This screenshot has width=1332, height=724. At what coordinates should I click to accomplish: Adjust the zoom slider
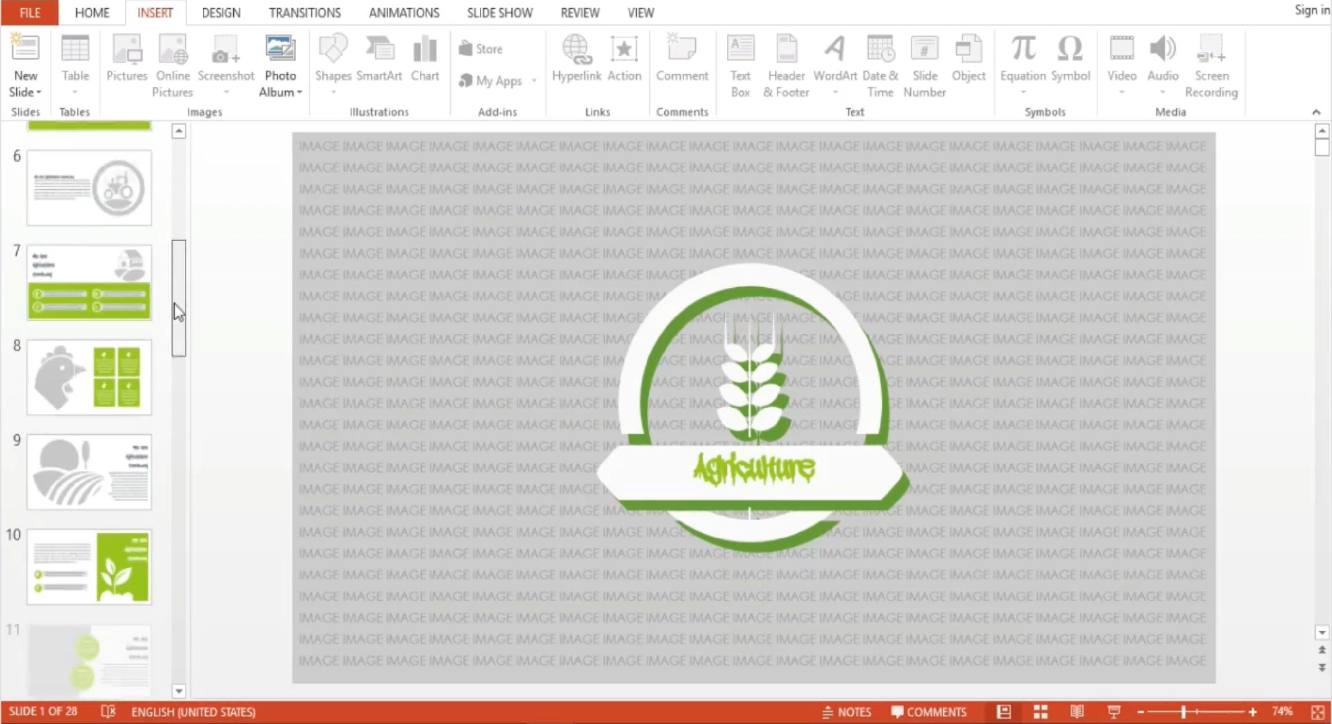(x=1183, y=712)
